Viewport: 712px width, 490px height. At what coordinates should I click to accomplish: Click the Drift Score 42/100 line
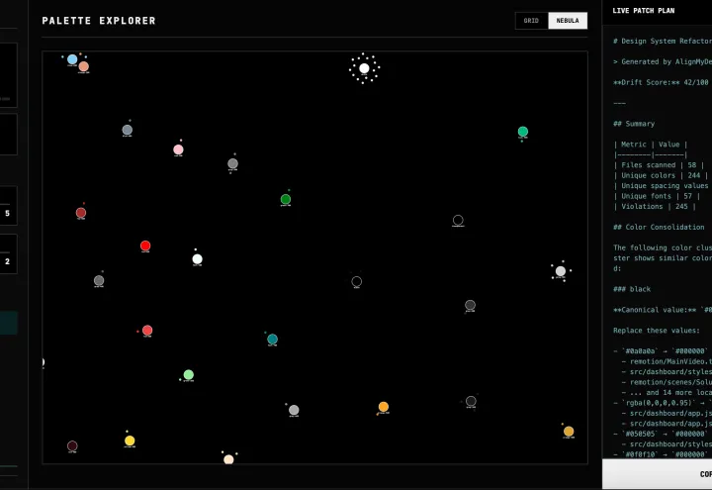click(x=661, y=82)
